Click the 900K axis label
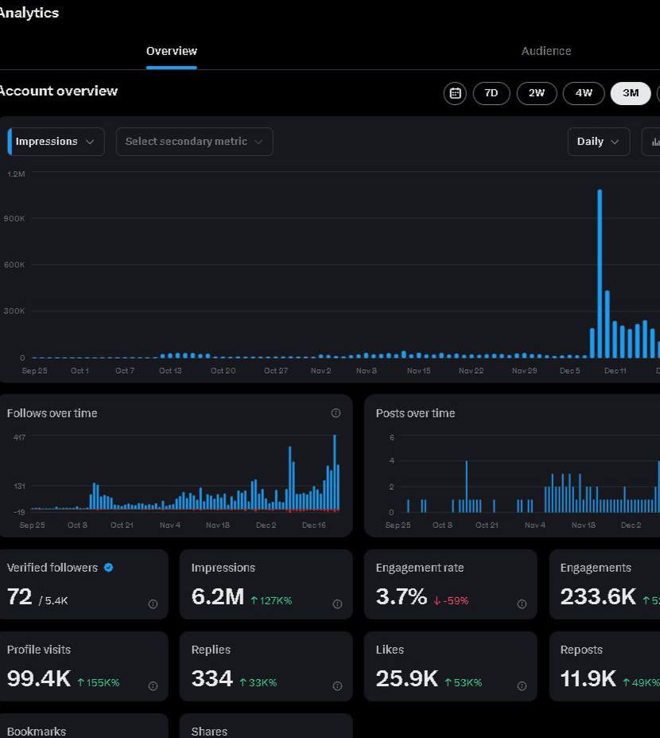The image size is (660, 738). click(x=14, y=219)
